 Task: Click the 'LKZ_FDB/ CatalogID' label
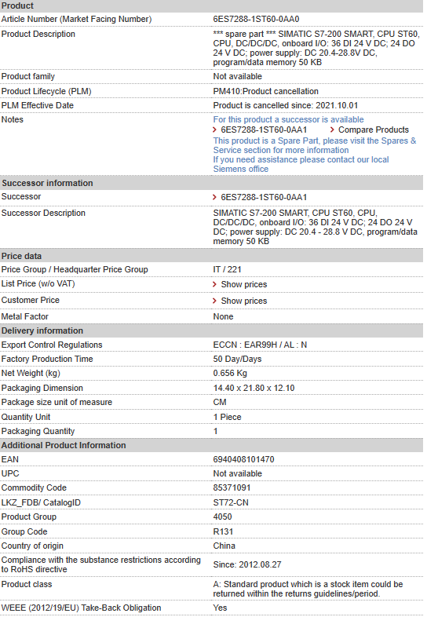click(41, 503)
